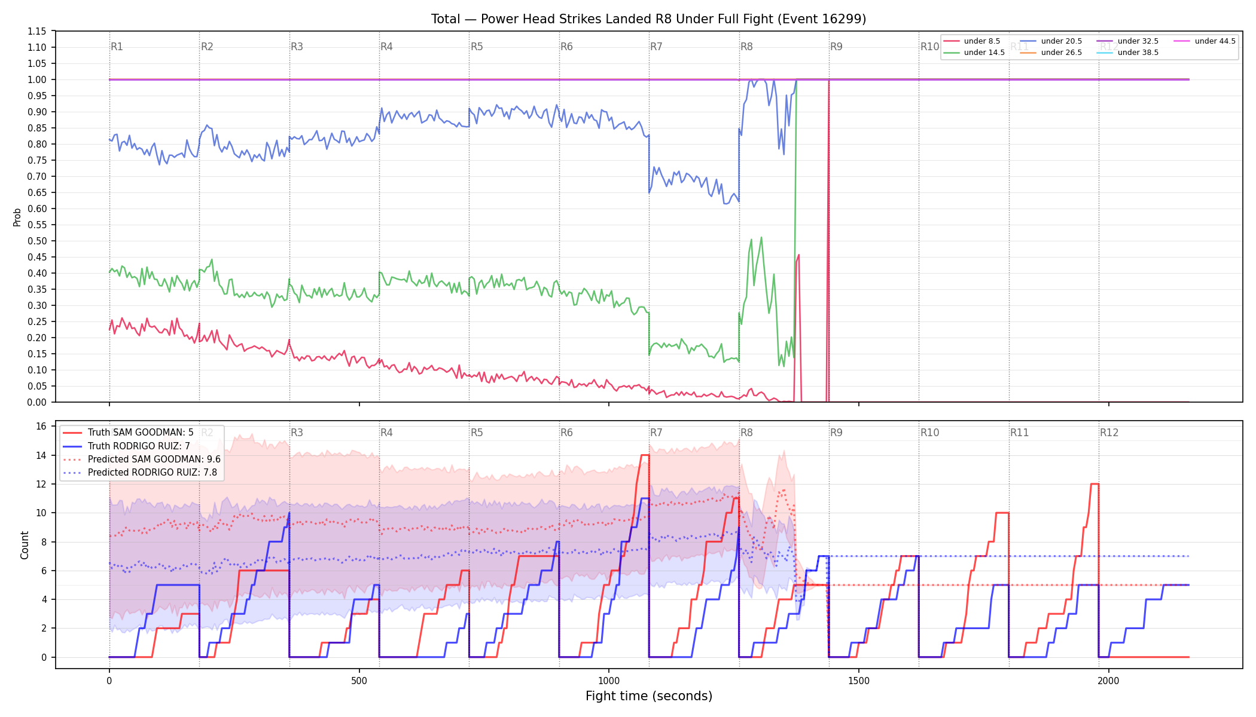Select the 'under 20.5' legend label
This screenshot has width=1256, height=717.
1062,41
